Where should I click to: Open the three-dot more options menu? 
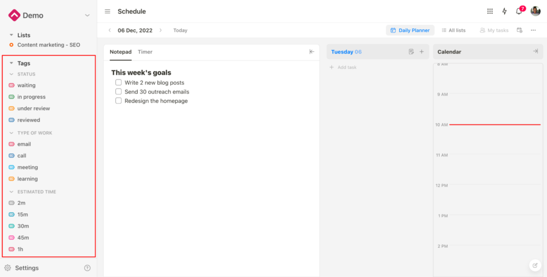533,30
